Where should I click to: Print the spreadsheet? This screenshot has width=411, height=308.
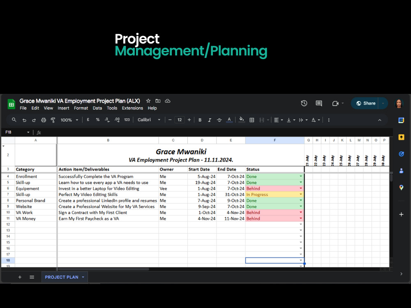(44, 120)
